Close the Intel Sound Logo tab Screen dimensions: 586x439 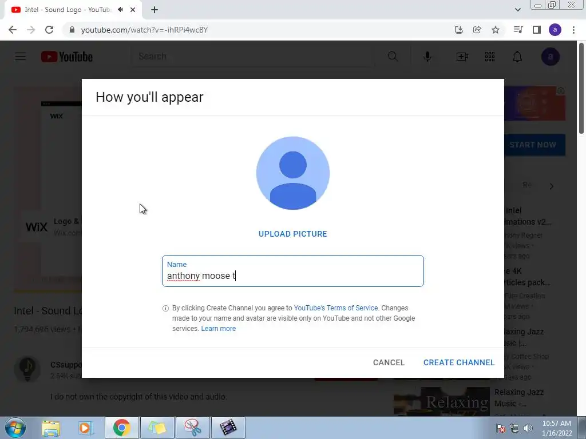click(133, 10)
